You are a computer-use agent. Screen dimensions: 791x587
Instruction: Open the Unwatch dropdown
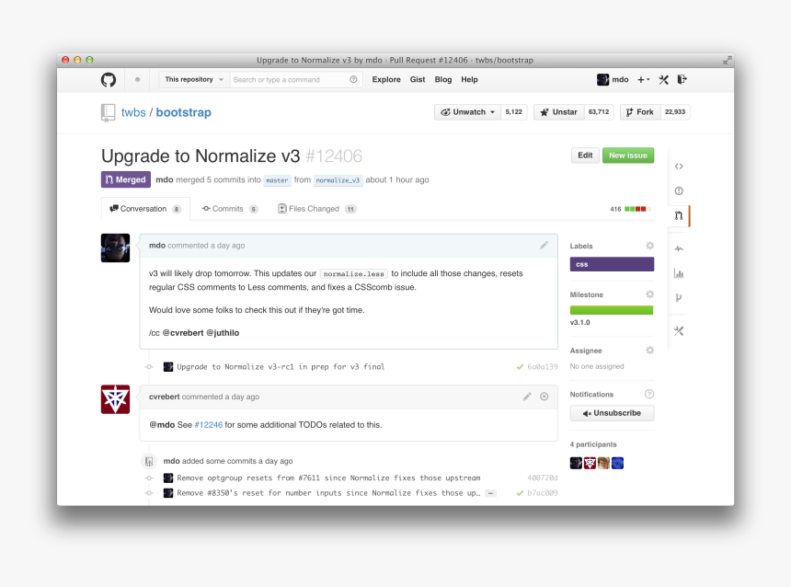click(x=467, y=112)
